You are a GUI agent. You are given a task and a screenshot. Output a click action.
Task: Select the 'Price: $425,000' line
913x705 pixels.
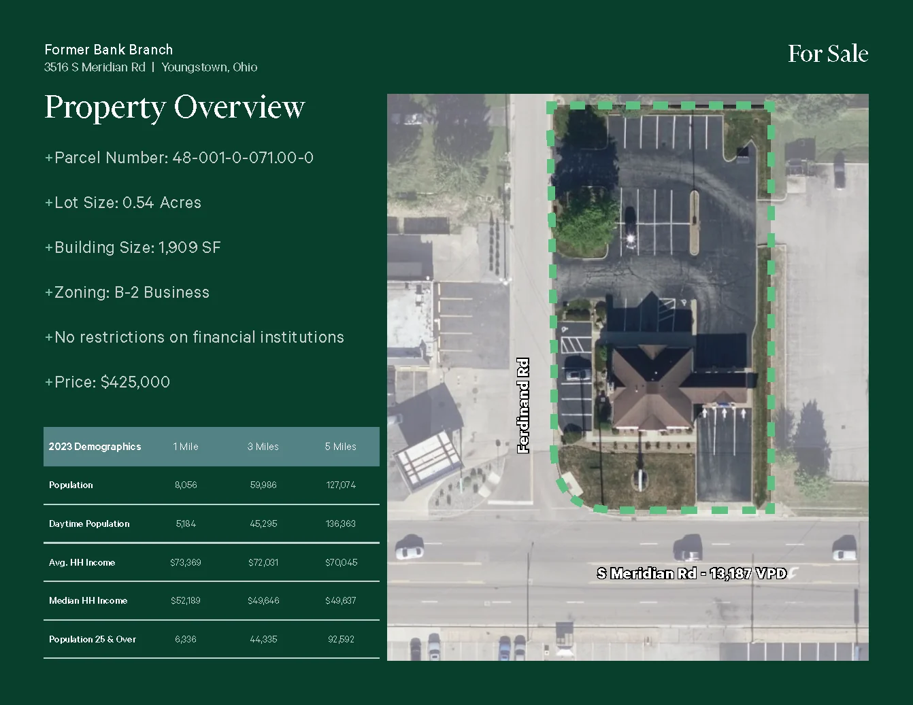tap(107, 382)
